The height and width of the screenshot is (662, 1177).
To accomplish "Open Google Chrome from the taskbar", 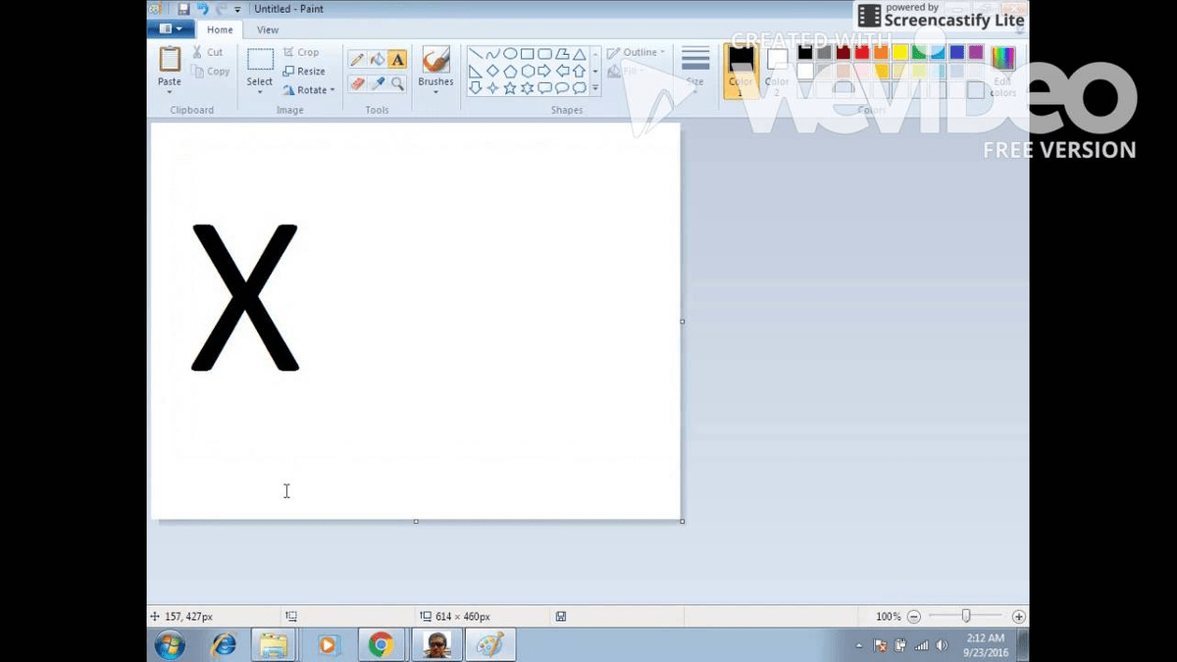I will (381, 644).
